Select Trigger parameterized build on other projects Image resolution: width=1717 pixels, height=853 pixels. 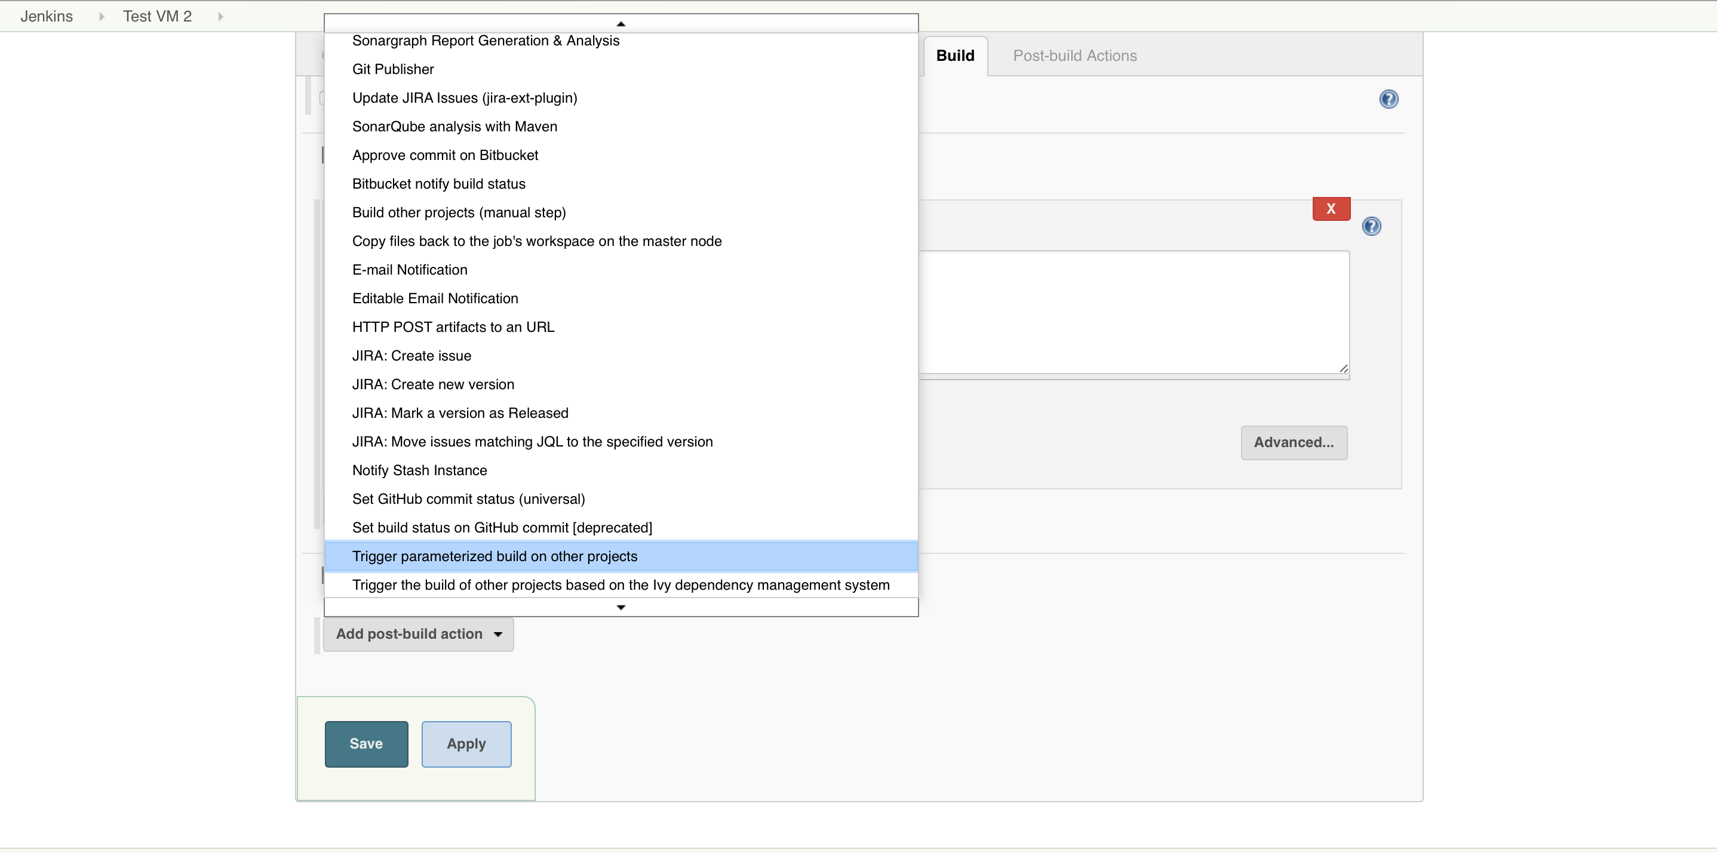click(x=494, y=555)
